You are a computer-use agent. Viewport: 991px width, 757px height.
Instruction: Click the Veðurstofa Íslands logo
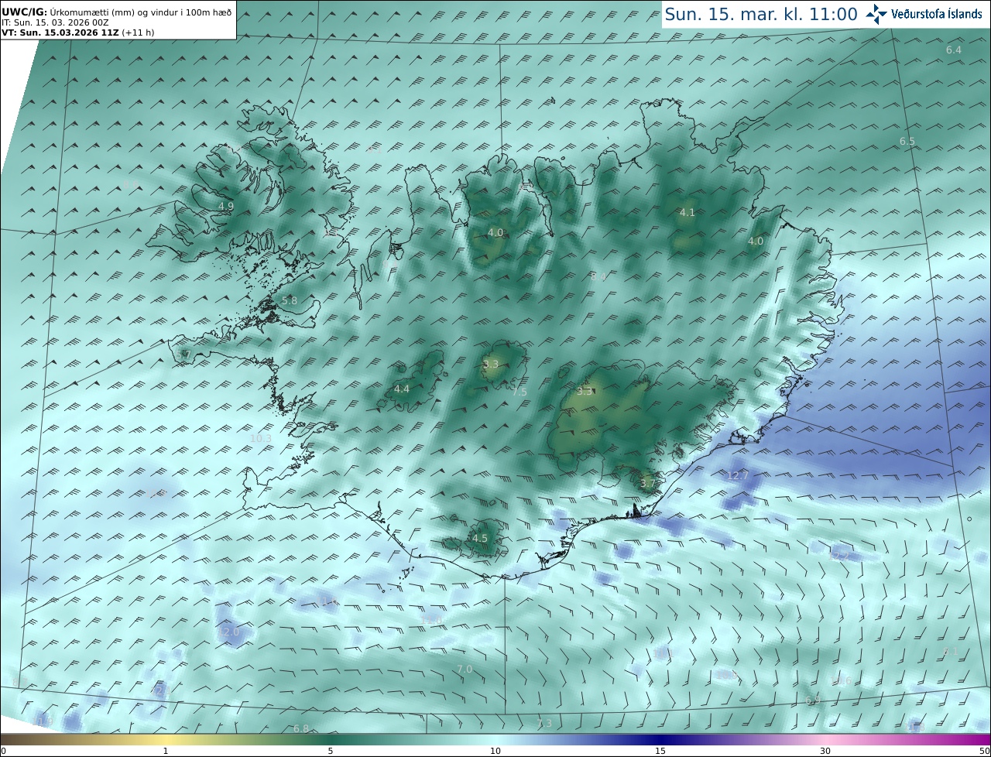(924, 14)
